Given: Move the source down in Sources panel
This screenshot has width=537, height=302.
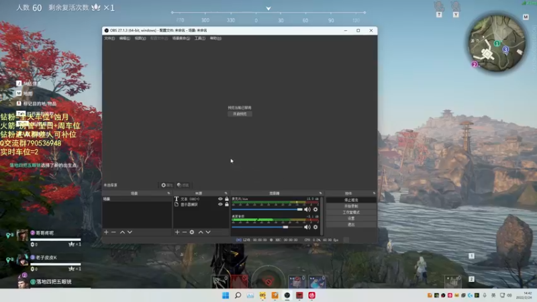Looking at the screenshot, I should (208, 232).
